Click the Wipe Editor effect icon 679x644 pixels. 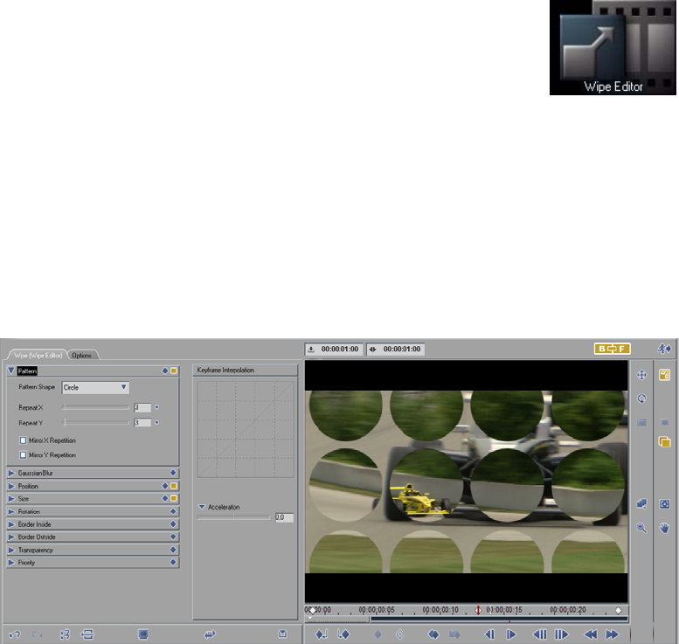(x=613, y=47)
